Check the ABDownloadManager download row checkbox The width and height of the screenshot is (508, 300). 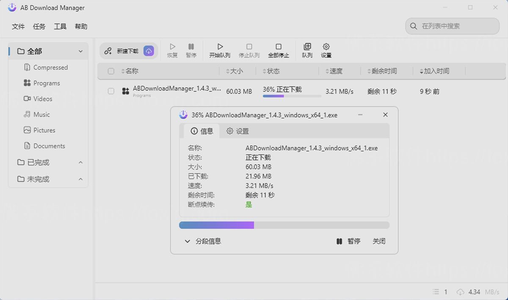click(x=110, y=91)
